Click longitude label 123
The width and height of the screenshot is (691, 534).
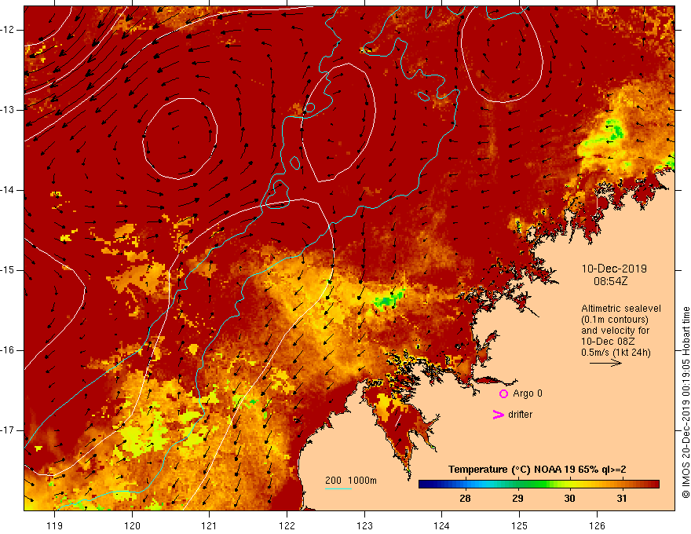tap(364, 525)
